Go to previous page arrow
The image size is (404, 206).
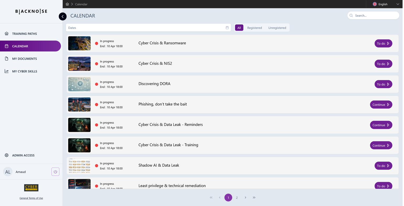point(220,198)
